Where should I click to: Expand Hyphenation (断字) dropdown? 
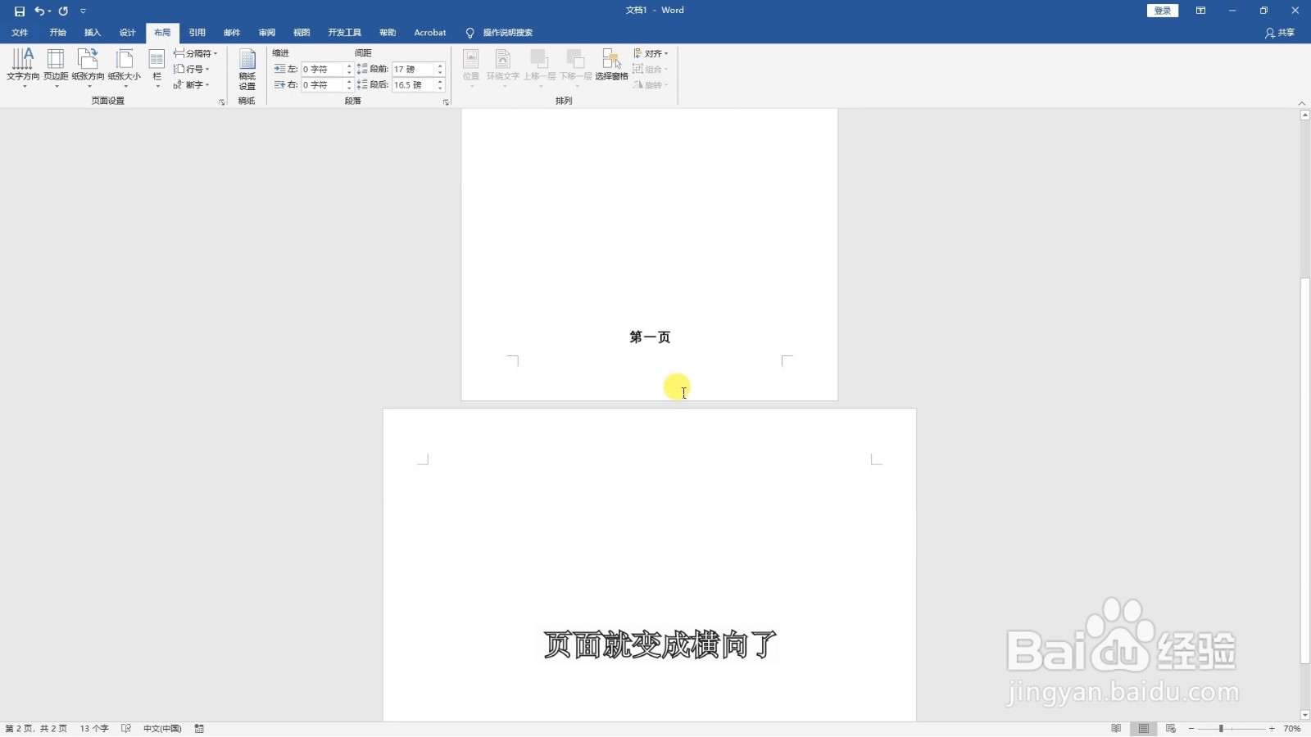coord(191,84)
